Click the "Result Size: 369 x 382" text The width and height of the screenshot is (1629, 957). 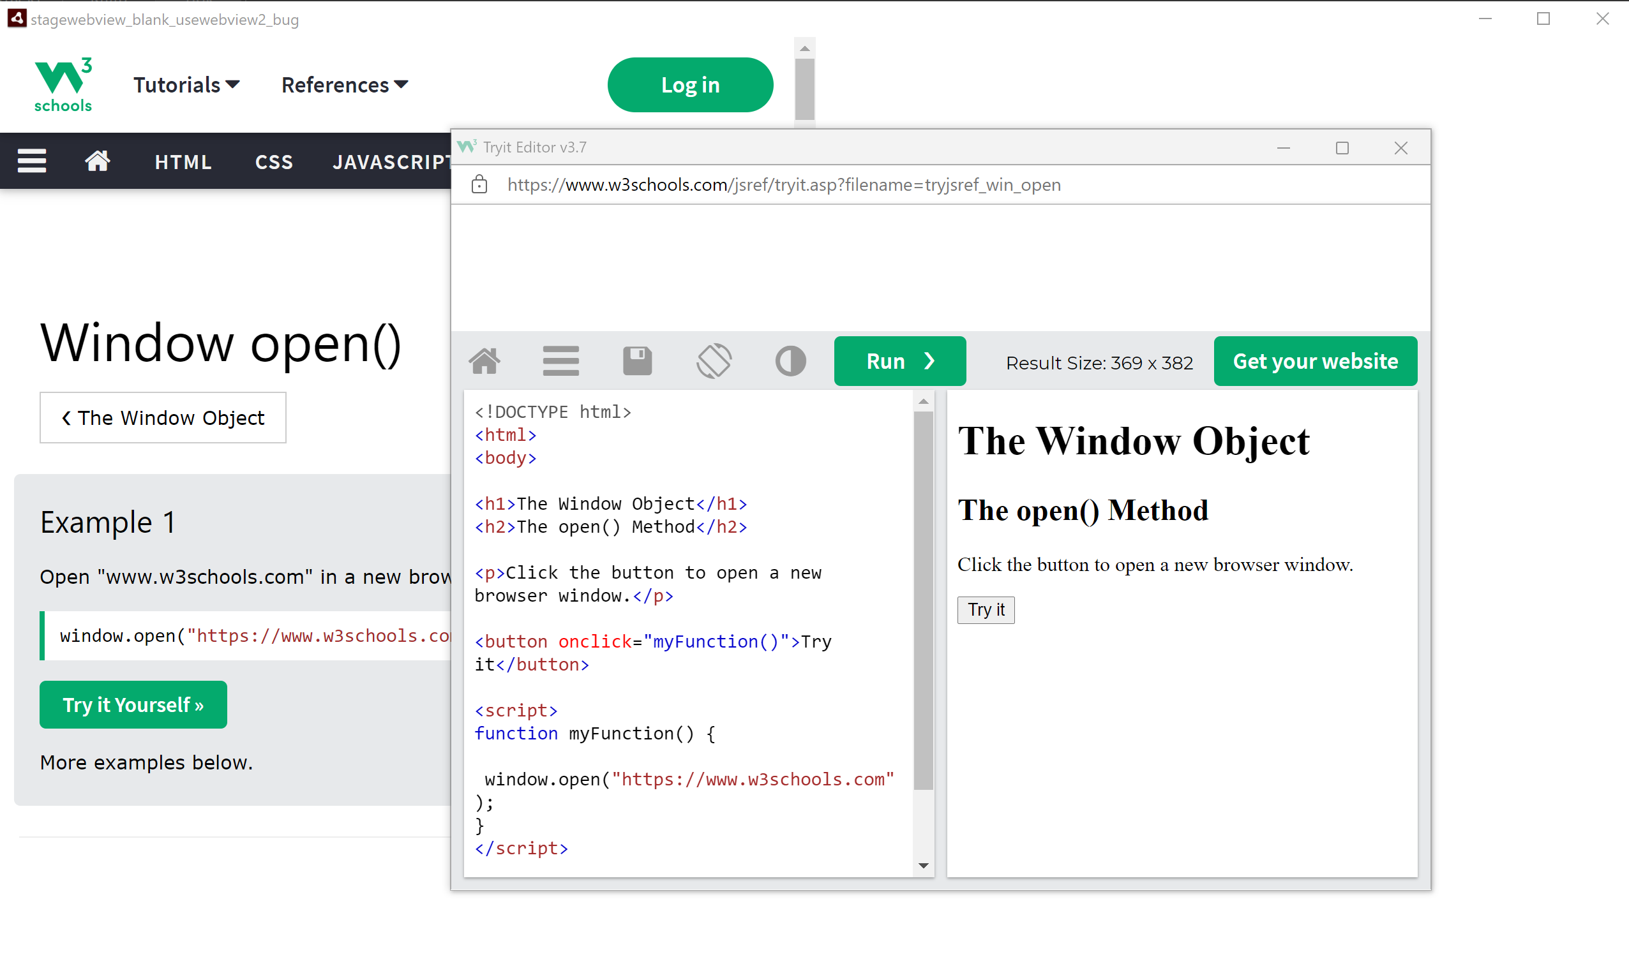coord(1099,362)
